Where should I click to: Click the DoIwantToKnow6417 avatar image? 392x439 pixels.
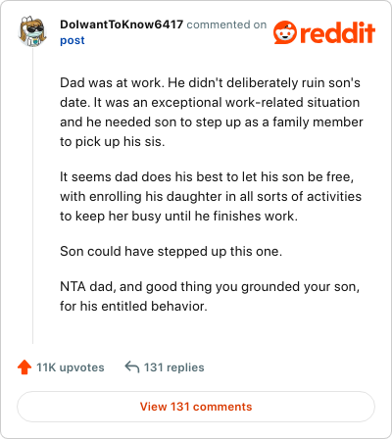(x=31, y=31)
